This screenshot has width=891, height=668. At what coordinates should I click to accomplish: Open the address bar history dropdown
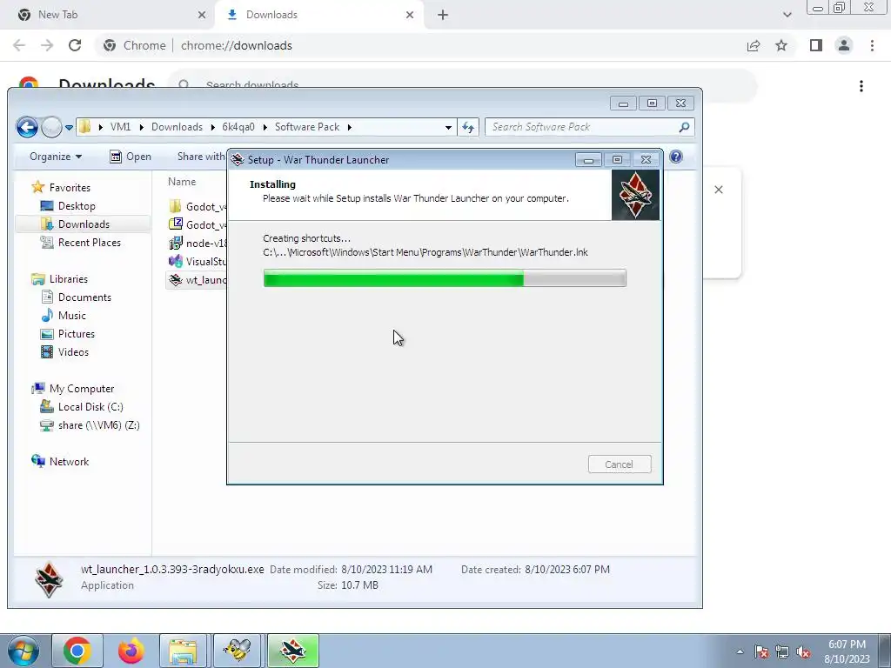(448, 127)
